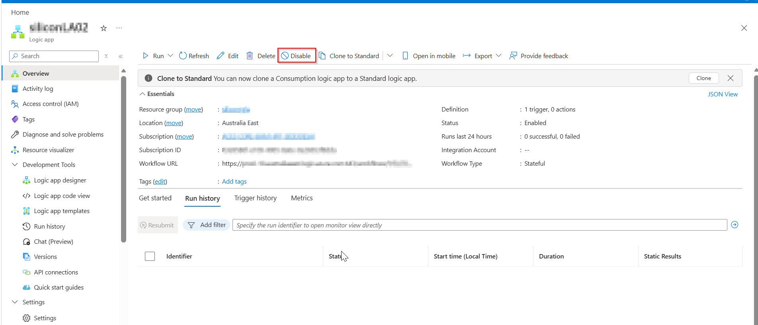The width and height of the screenshot is (758, 325).
Task: Open API connections
Action: click(x=56, y=272)
